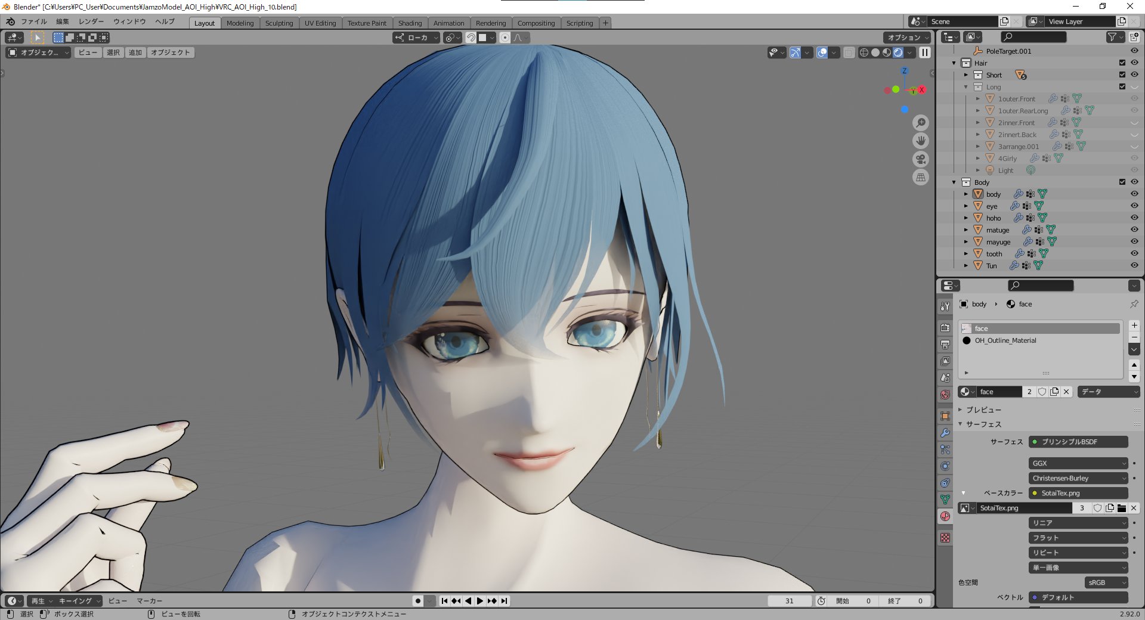Viewport: 1145px width, 620px height.
Task: Switch viewport to Solid shading mode
Action: click(x=874, y=52)
